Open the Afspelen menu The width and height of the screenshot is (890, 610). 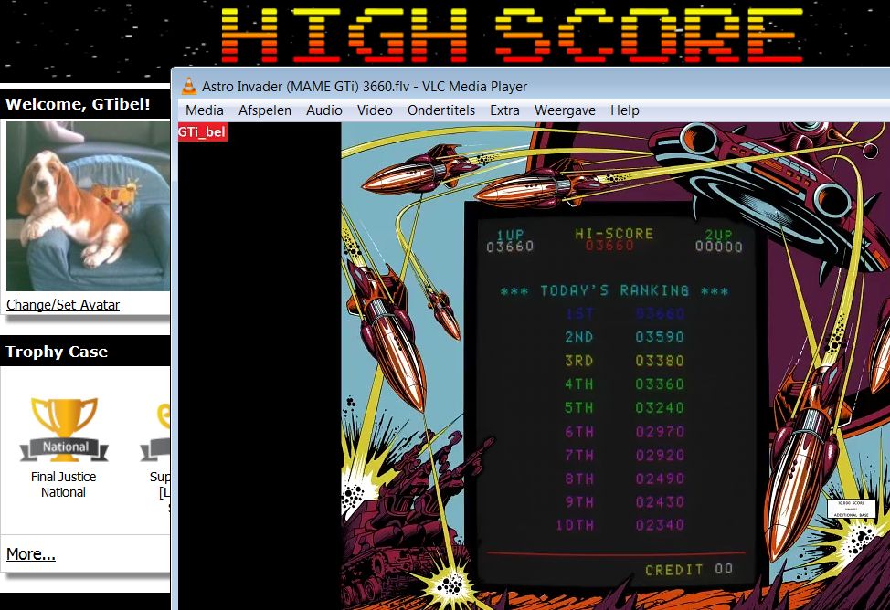tap(265, 110)
